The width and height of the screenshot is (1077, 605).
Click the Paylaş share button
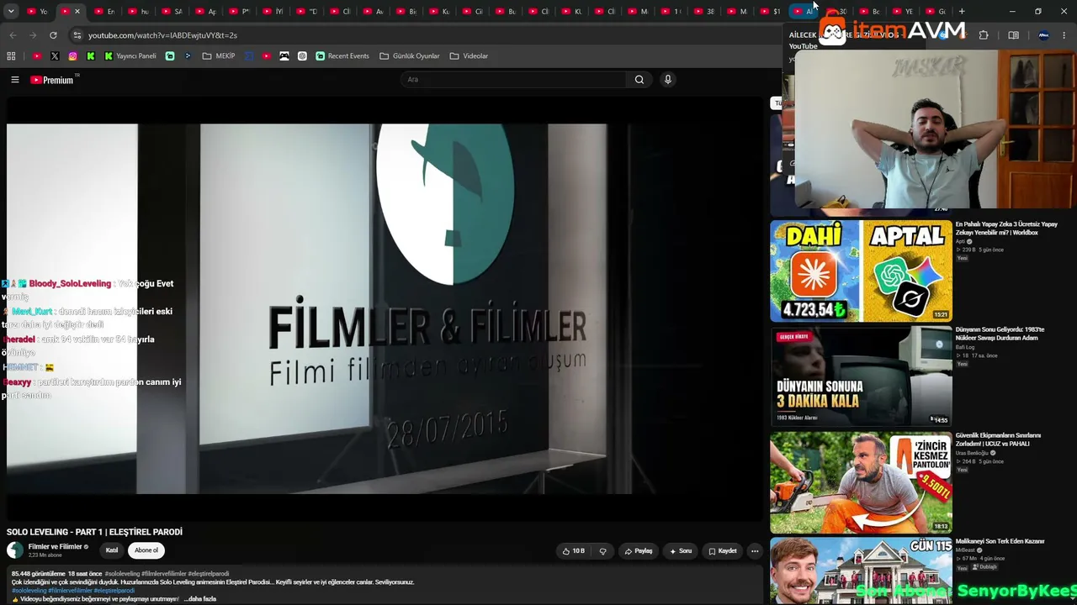pos(639,551)
